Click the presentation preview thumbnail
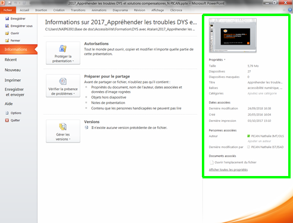 [233, 35]
